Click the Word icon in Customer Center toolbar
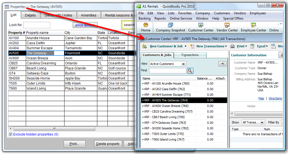288x154 pixels. (273, 46)
